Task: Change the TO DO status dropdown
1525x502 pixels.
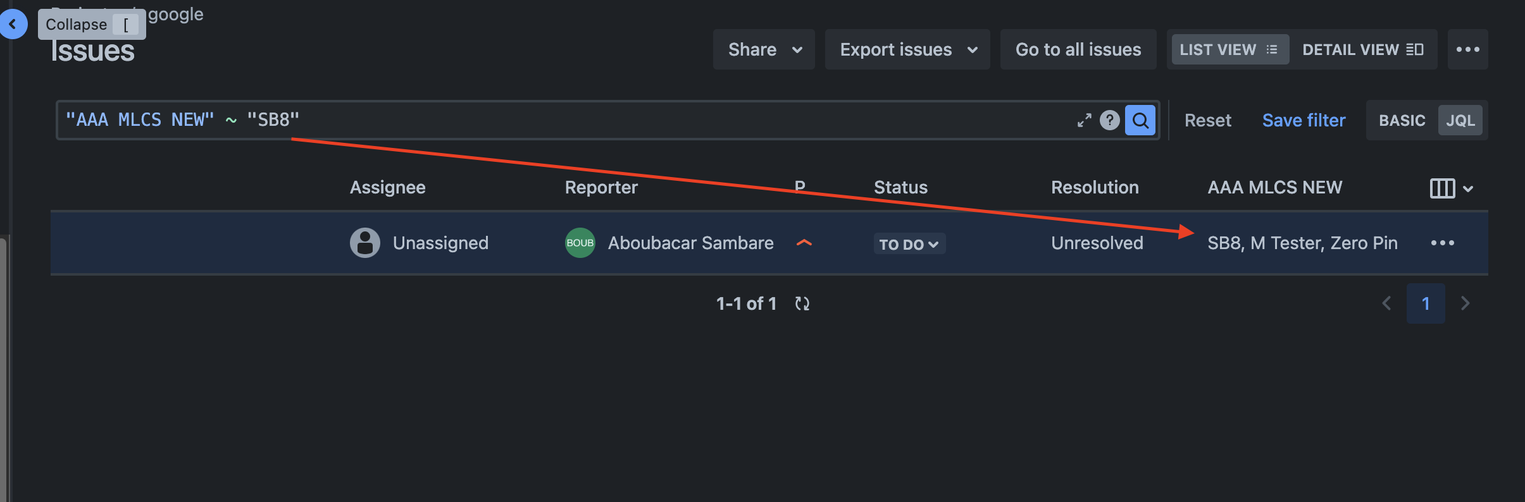Action: coord(909,244)
